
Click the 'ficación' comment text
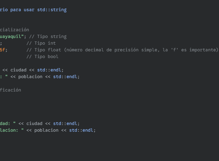10,90
